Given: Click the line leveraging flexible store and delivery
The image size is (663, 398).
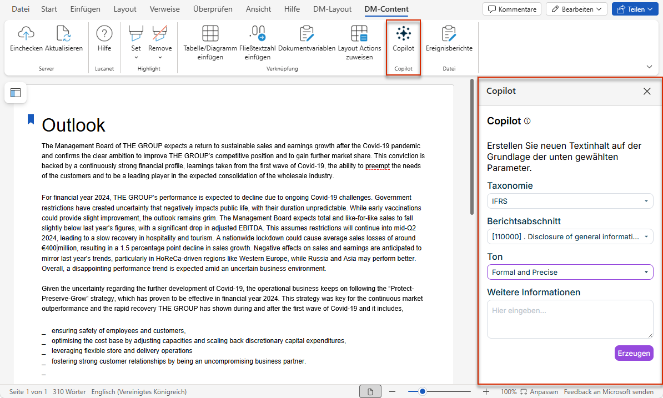Looking at the screenshot, I should [122, 351].
